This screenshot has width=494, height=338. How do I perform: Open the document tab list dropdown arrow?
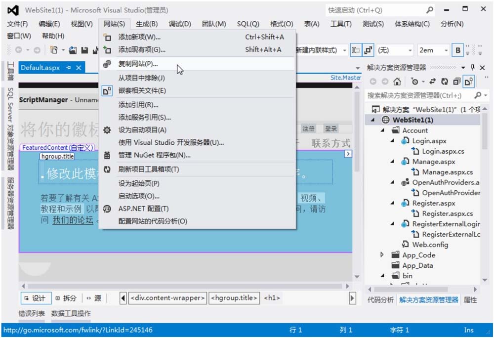tap(357, 68)
